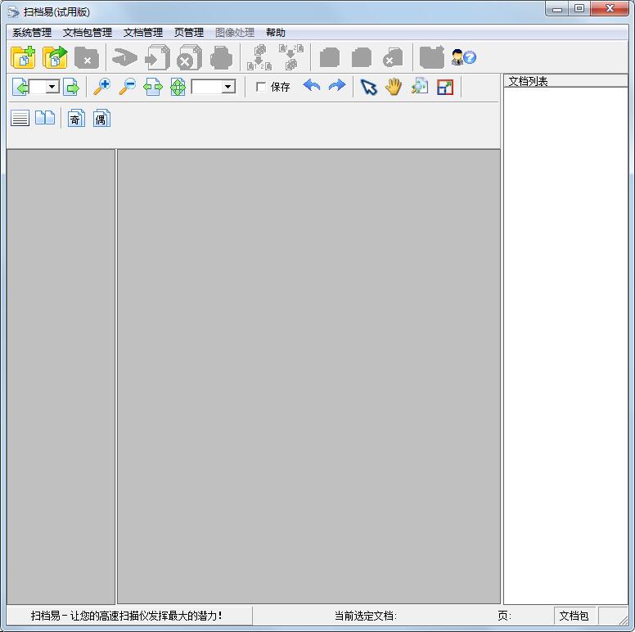Expand the zoom percentage dropdown
The width and height of the screenshot is (635, 632).
[x=228, y=87]
